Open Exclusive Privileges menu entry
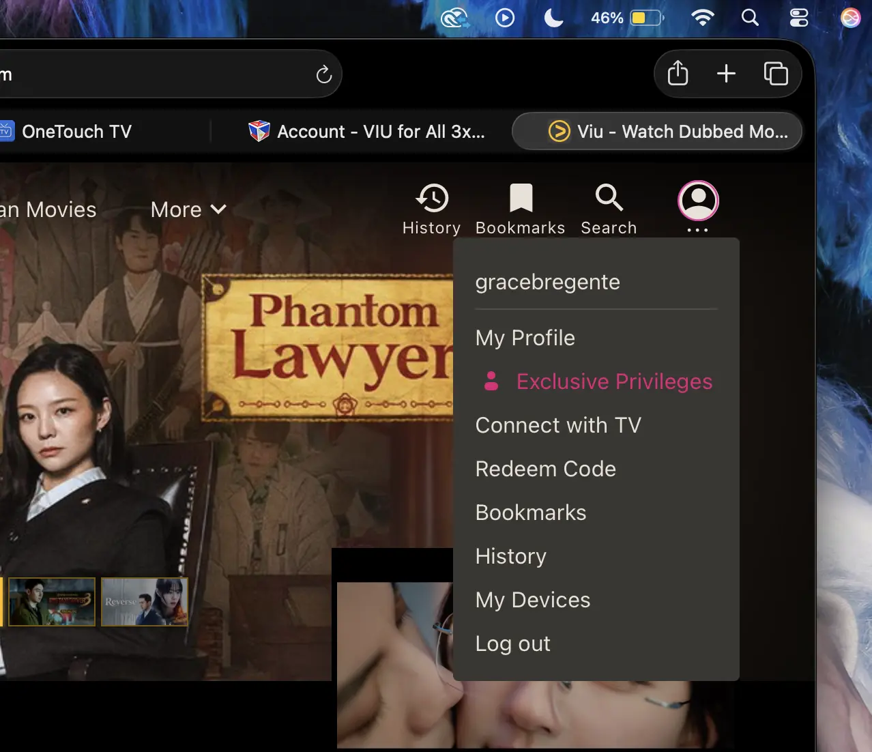Image resolution: width=872 pixels, height=752 pixels. point(598,381)
